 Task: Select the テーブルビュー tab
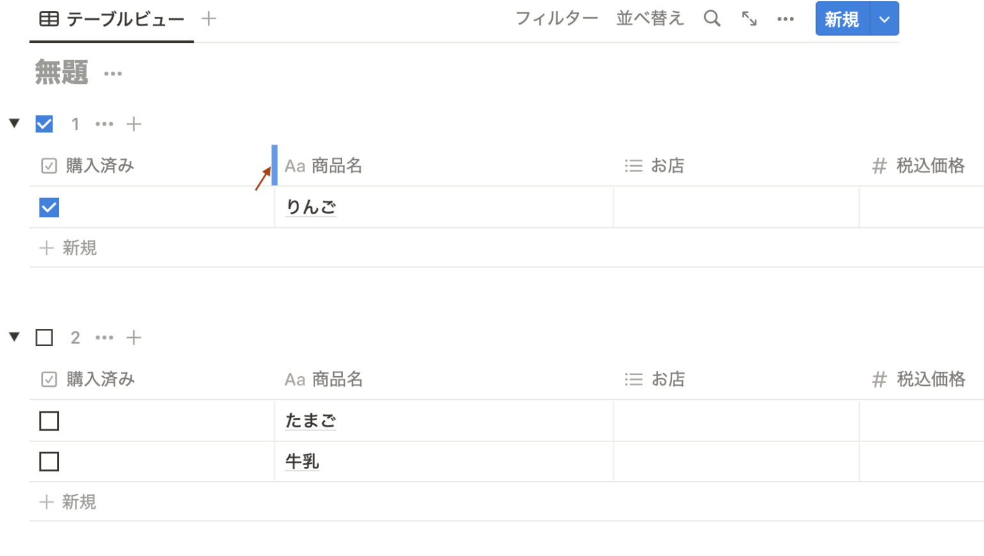(x=112, y=19)
